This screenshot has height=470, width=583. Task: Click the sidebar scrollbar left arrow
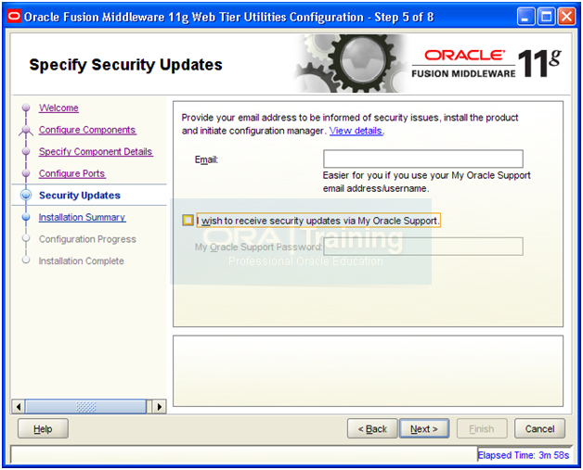[x=19, y=407]
